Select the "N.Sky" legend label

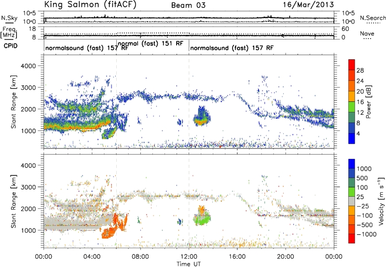pyautogui.click(x=9, y=18)
